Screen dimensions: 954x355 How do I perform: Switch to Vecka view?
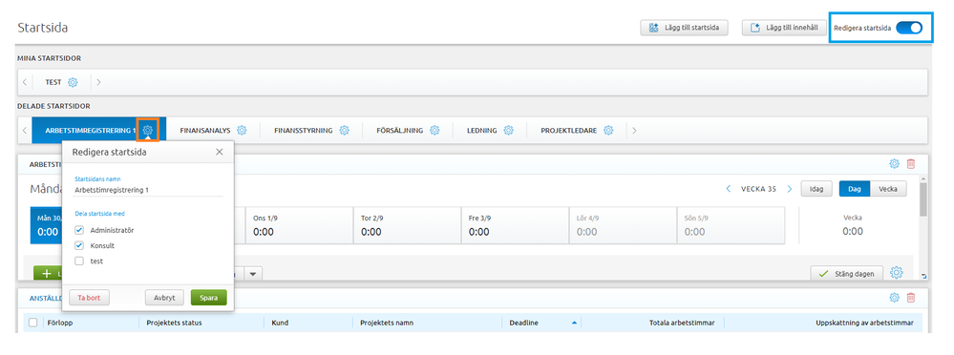888,189
